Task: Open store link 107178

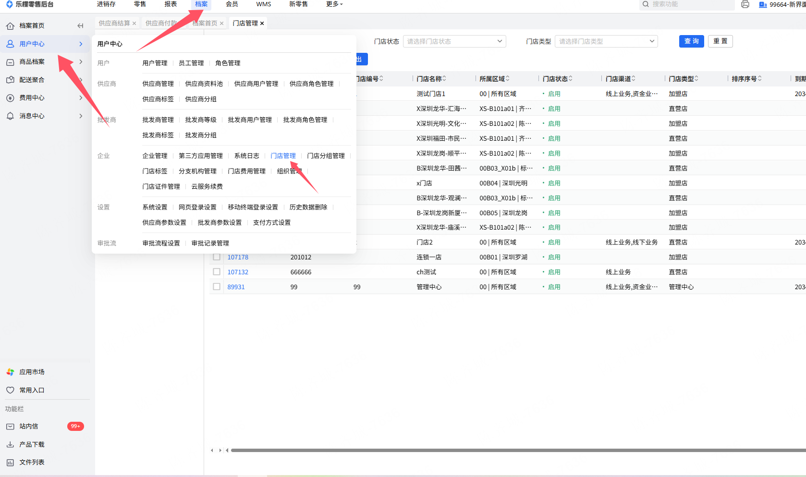Action: [238, 257]
